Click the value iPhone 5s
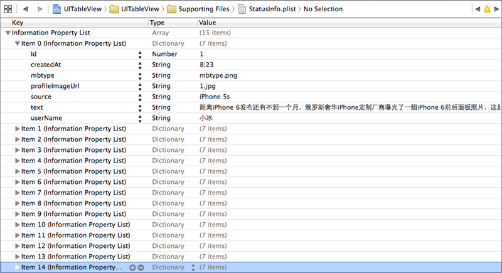 tap(215, 97)
